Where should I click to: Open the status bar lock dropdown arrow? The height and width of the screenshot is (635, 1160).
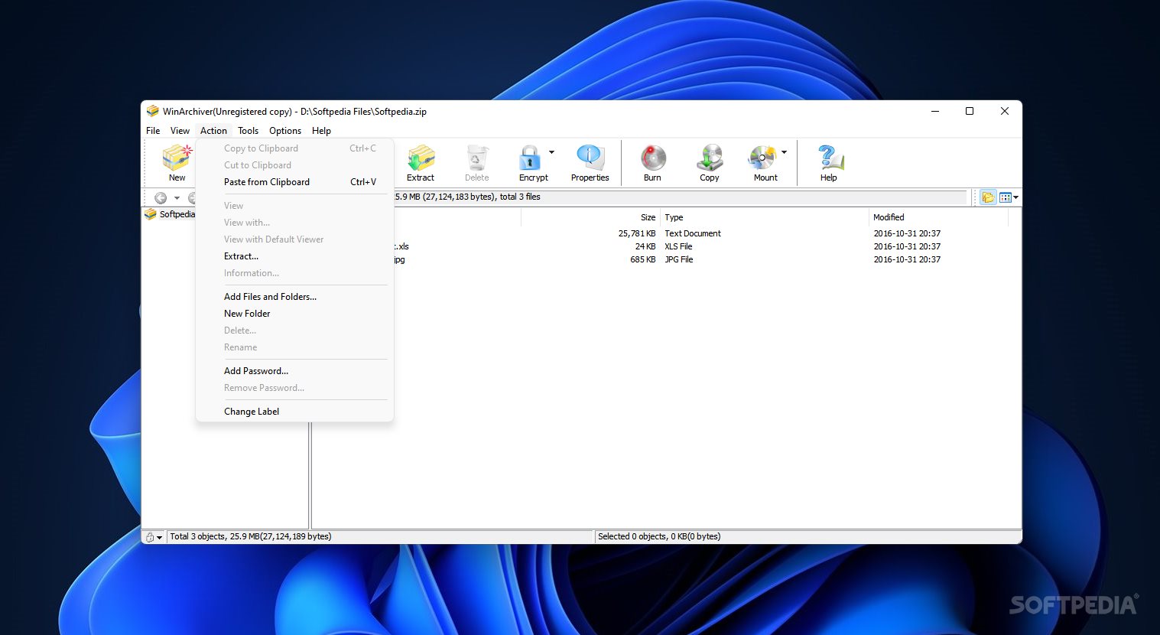click(x=159, y=538)
